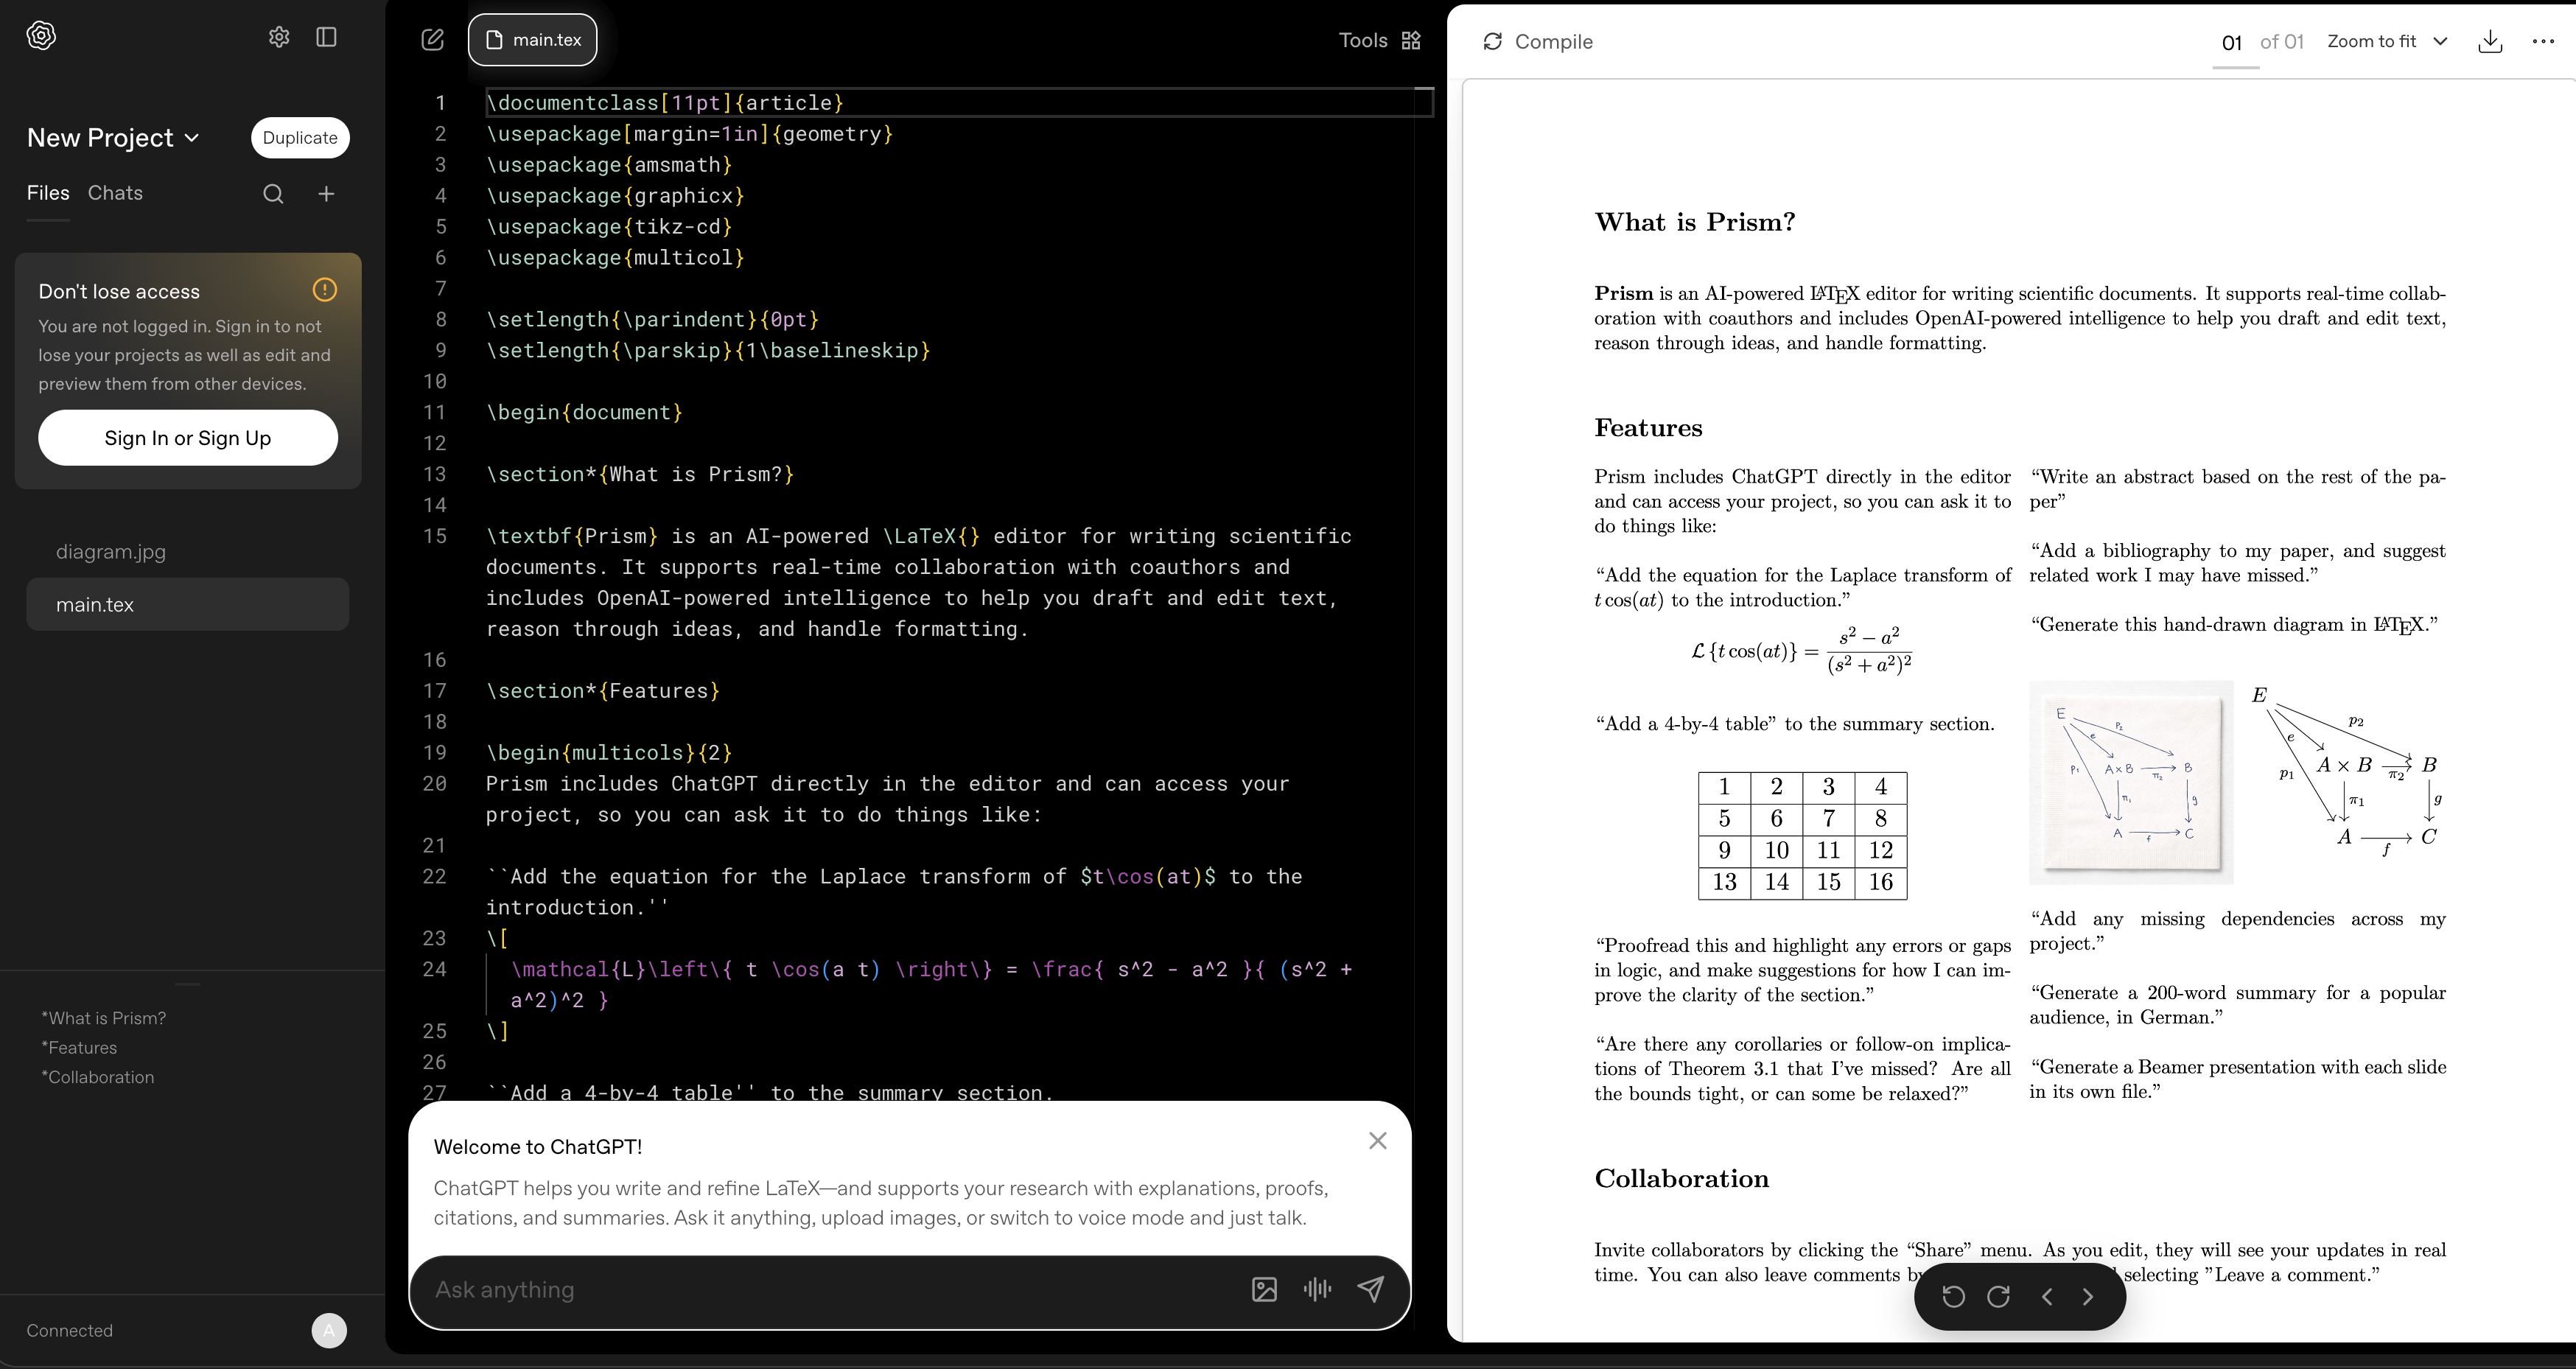Viewport: 2576px width, 1369px height.
Task: Send the chat message
Action: pyautogui.click(x=1371, y=1290)
